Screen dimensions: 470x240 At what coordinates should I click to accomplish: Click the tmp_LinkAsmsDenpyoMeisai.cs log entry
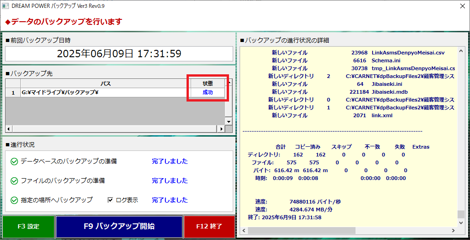[x=413, y=68]
